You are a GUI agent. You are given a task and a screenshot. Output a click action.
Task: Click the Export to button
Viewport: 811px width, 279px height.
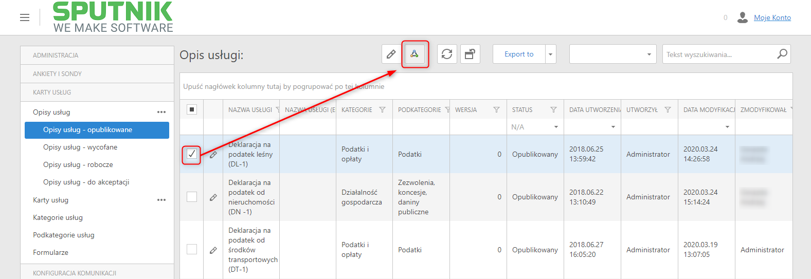tap(519, 54)
